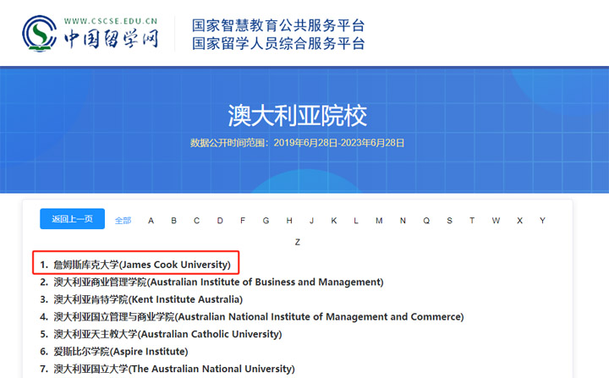Click the WWW.CSCSE.EDU.CN URL text
The height and width of the screenshot is (378, 609).
coord(111,21)
